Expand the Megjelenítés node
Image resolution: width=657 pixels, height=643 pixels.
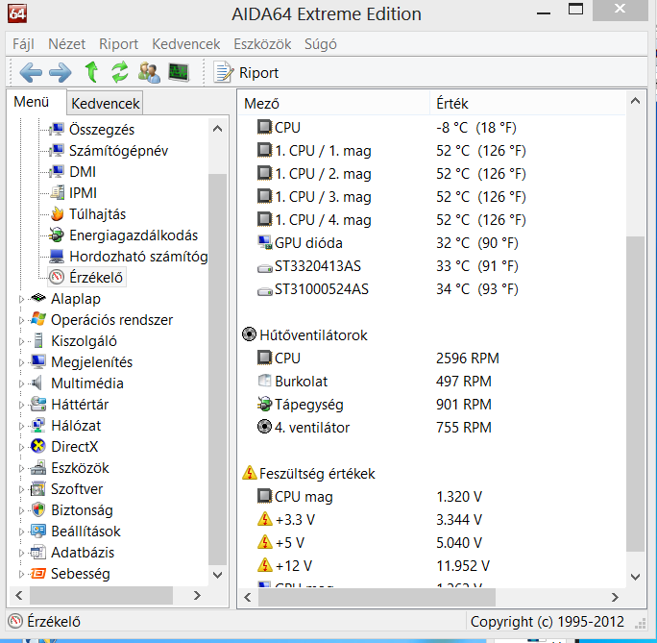pos(21,362)
